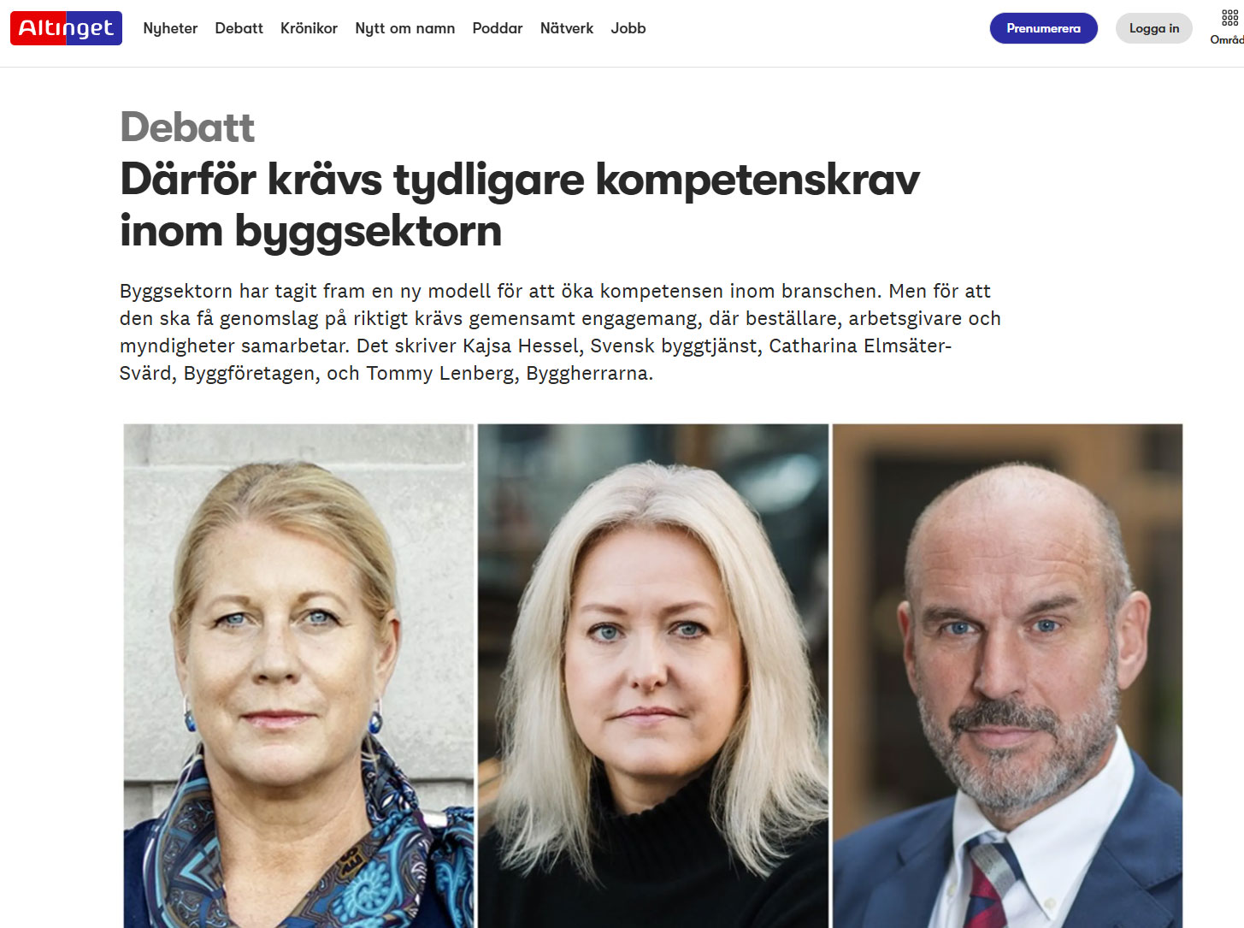Click the Logga in button
Image resolution: width=1244 pixels, height=928 pixels.
[1153, 28]
